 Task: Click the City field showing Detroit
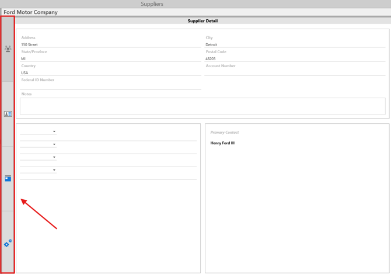[x=295, y=44]
